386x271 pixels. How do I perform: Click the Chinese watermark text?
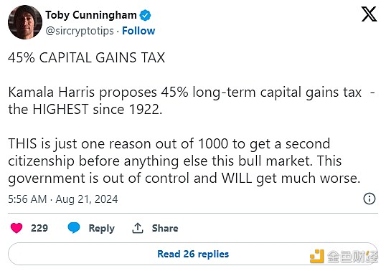(x=352, y=257)
